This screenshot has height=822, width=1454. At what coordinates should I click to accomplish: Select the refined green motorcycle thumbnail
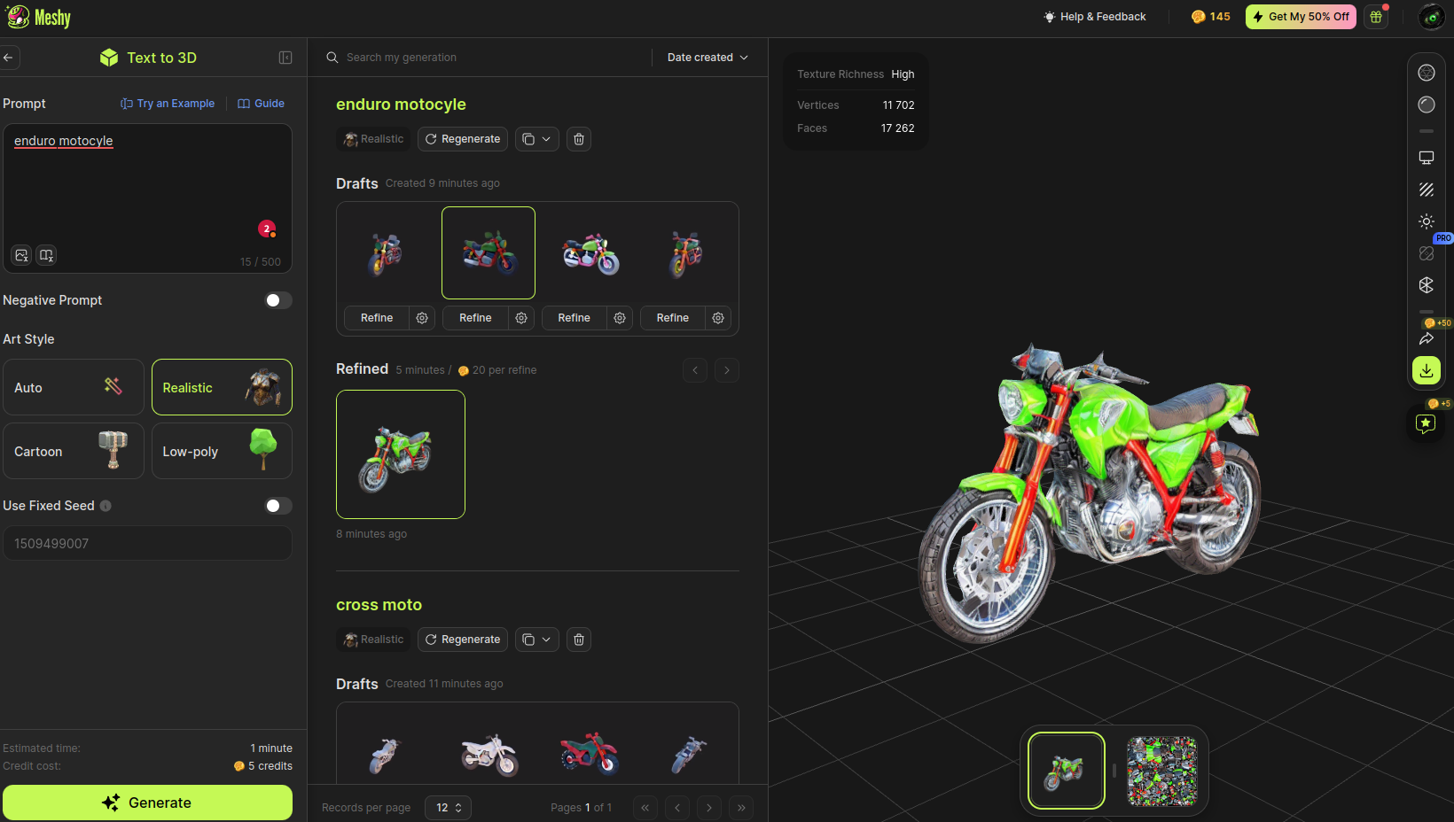coord(401,454)
